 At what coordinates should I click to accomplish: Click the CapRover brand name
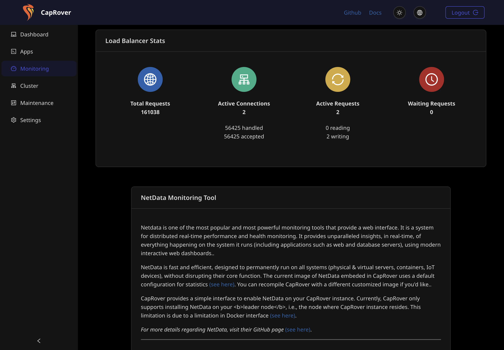pos(56,13)
